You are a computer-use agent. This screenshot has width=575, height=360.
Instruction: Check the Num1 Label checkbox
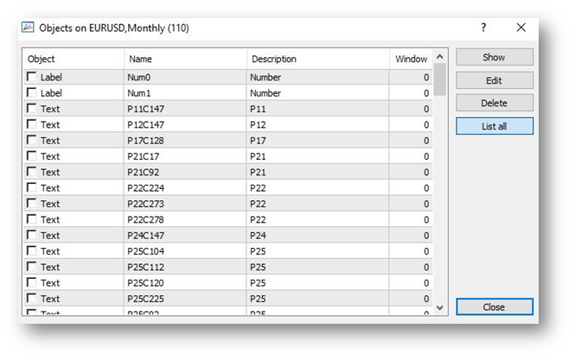click(x=31, y=92)
